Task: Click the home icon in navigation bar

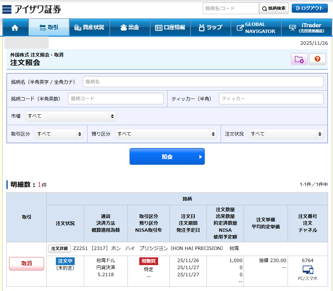Action: [x=15, y=28]
